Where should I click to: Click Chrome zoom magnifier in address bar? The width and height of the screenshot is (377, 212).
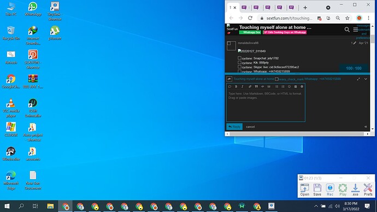click(338, 18)
